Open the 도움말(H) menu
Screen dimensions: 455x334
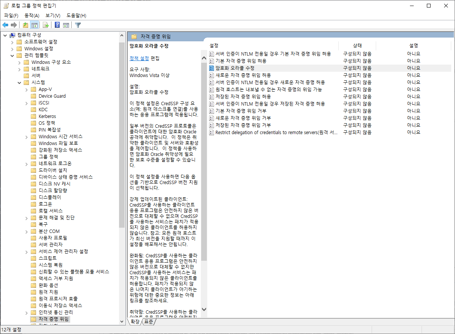point(76,15)
